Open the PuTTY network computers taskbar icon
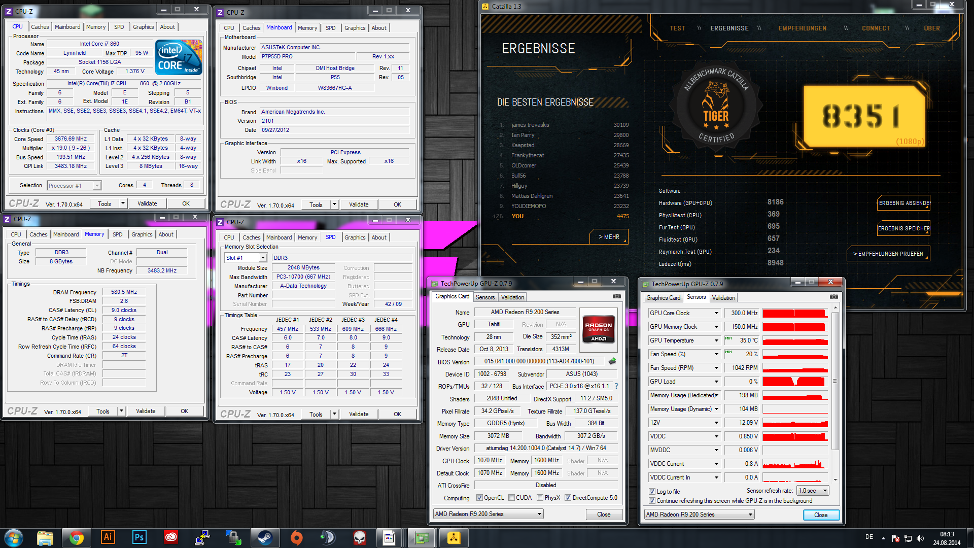974x548 pixels. (202, 538)
